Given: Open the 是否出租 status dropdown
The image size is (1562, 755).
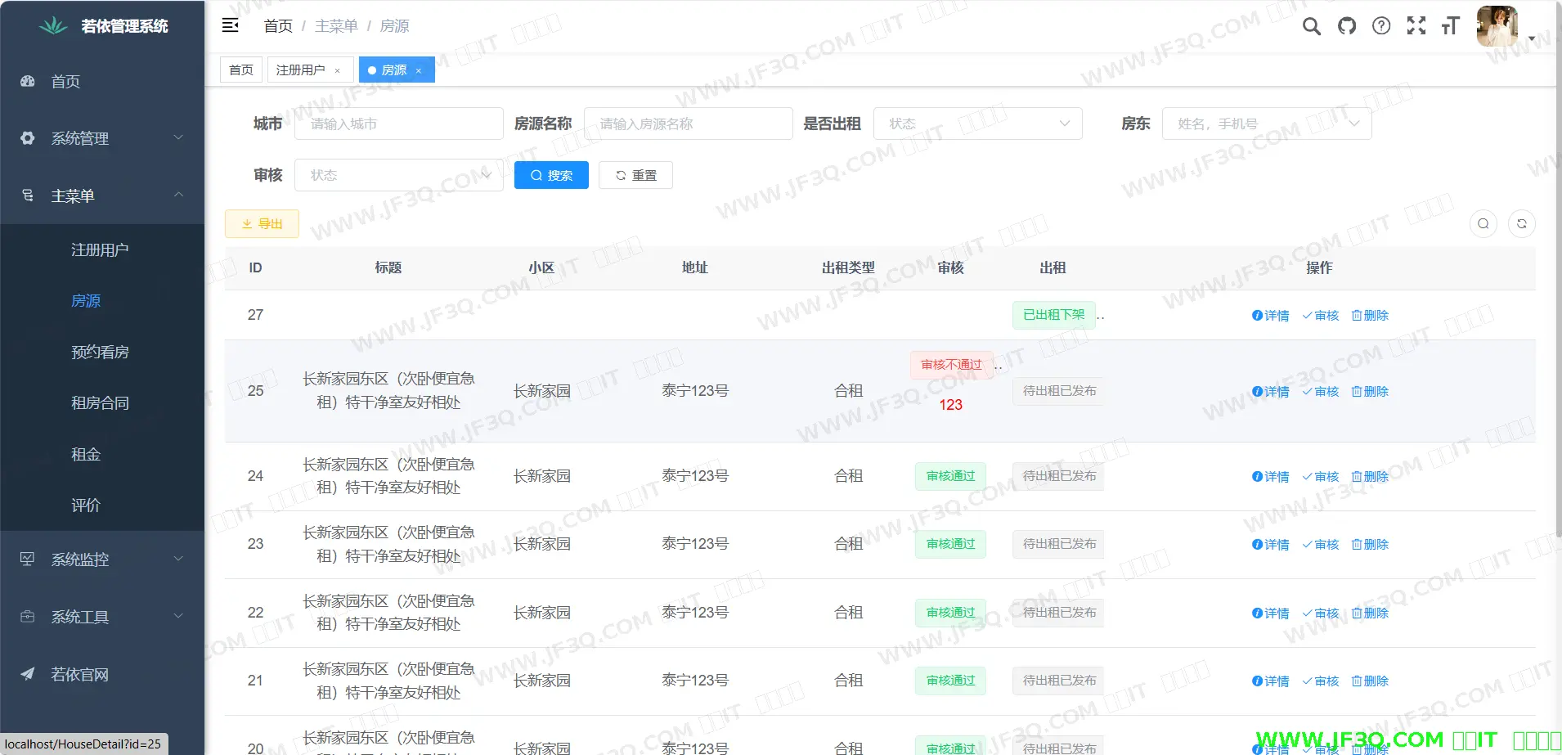Looking at the screenshot, I should (x=977, y=124).
